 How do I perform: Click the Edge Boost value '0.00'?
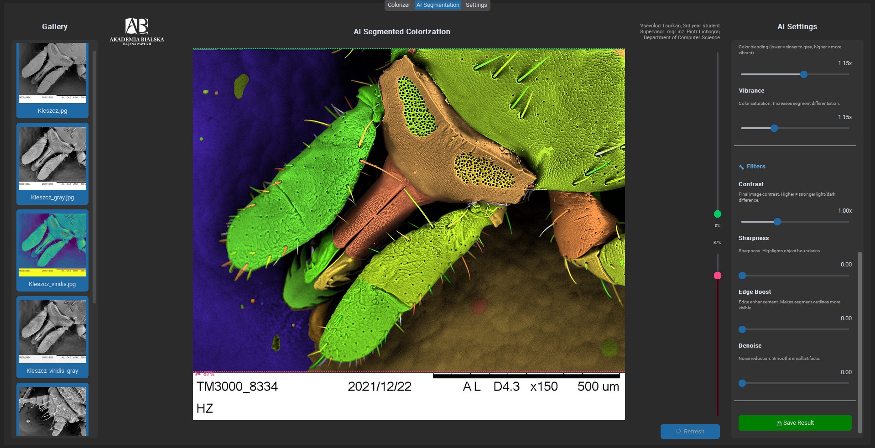846,318
